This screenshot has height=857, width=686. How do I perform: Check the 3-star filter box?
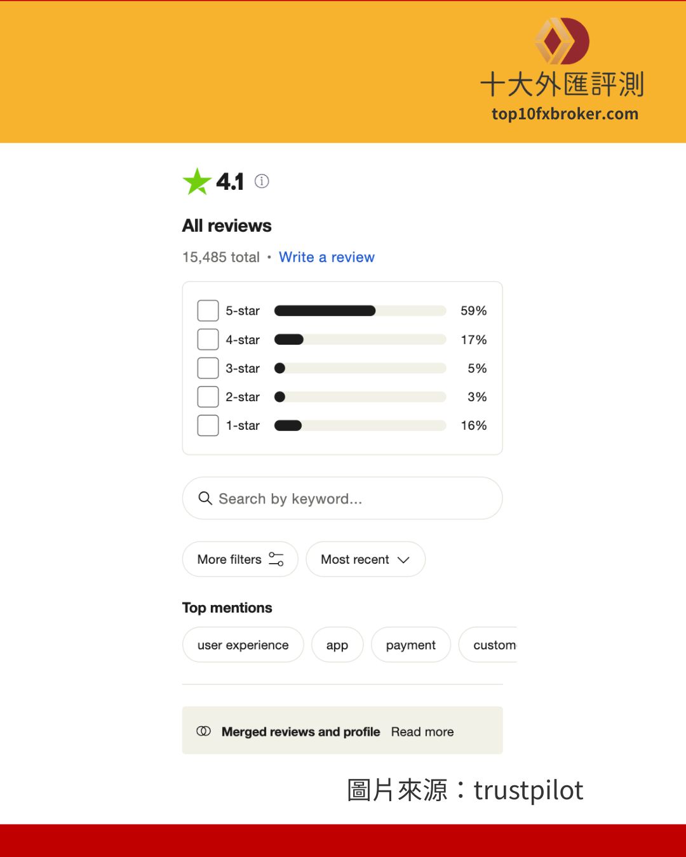208,368
